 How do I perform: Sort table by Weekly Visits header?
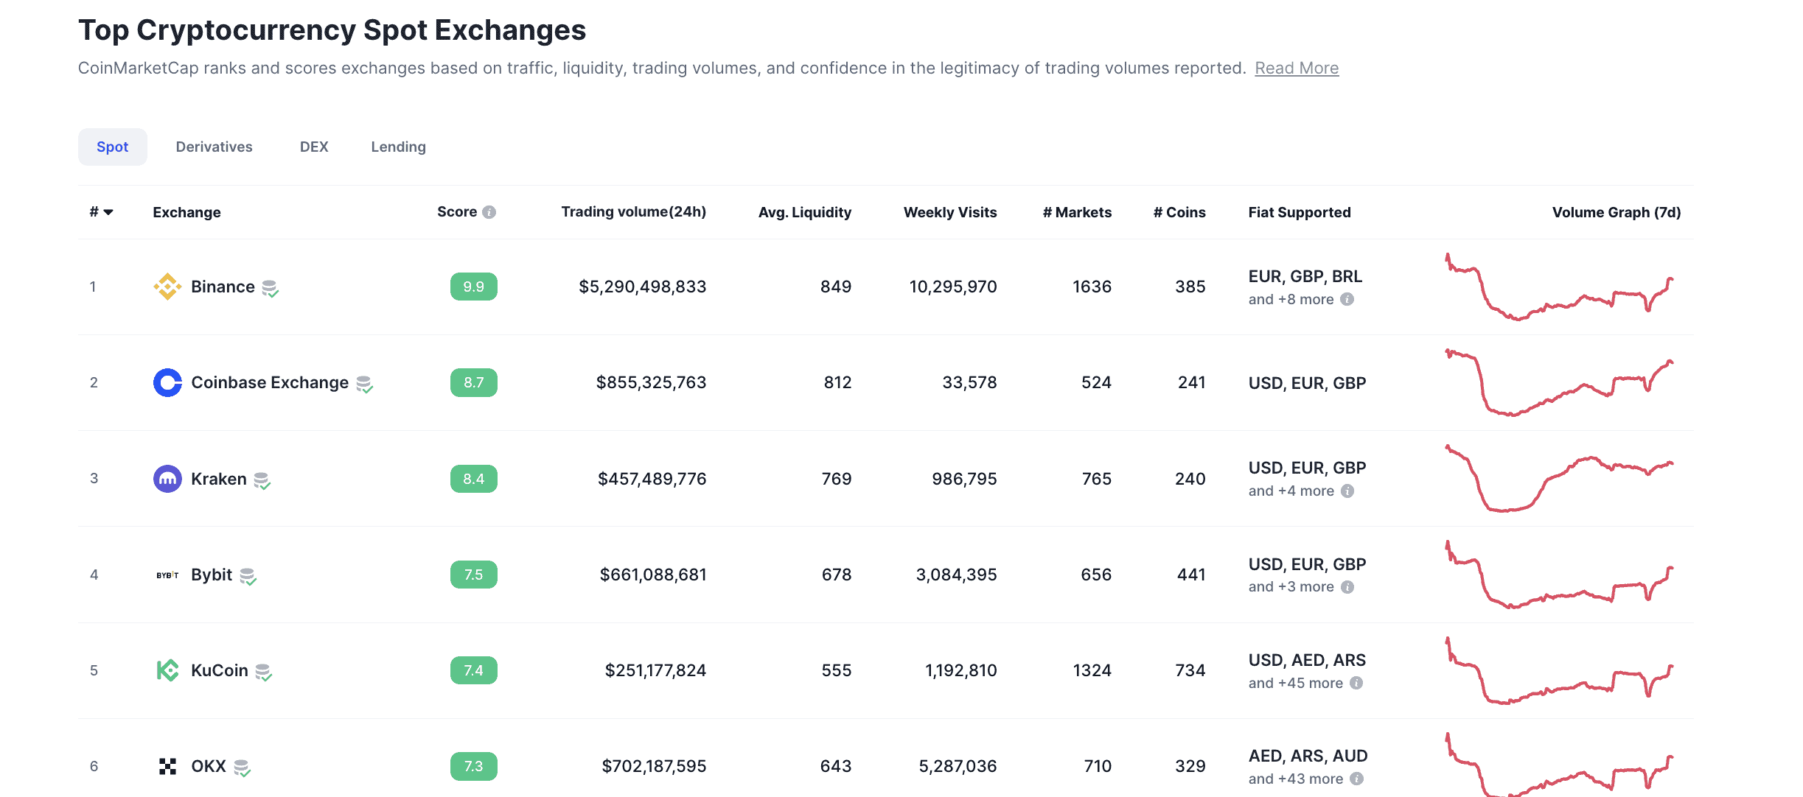949,212
